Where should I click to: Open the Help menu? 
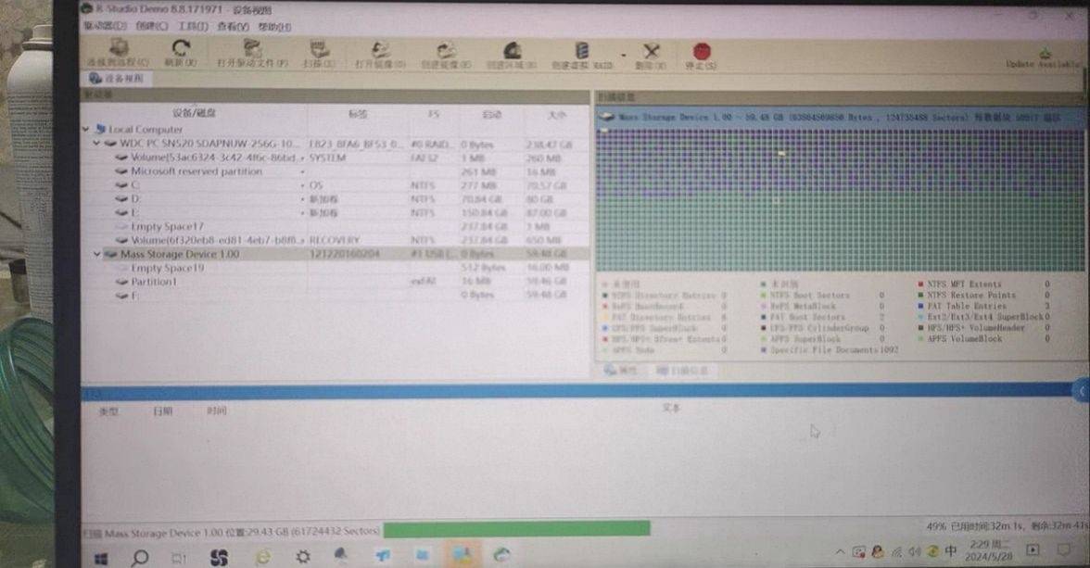coord(274,27)
